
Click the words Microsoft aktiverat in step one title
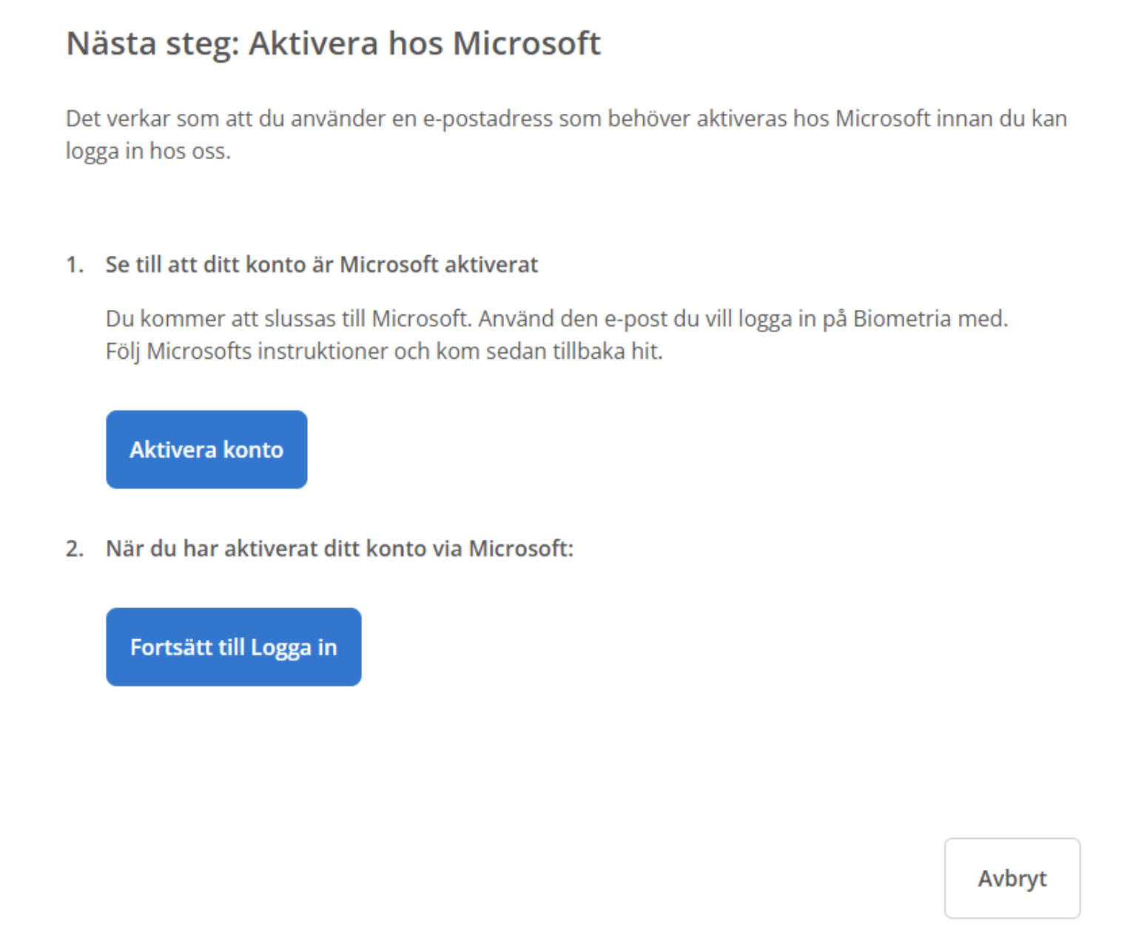439,264
